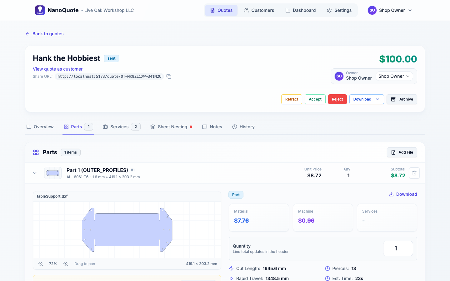Click the Quantity input field
Image resolution: width=450 pixels, height=281 pixels.
coord(398,249)
